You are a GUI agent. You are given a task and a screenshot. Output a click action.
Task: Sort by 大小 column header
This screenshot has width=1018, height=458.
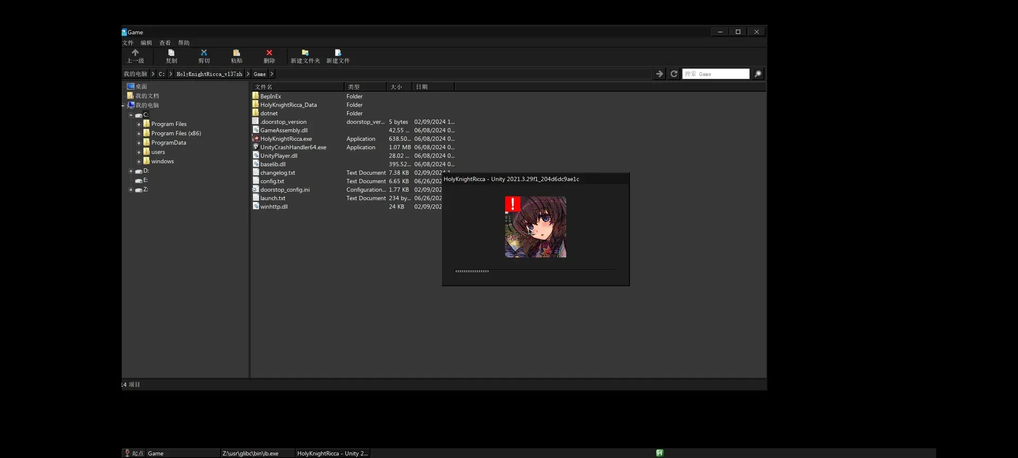coord(400,87)
